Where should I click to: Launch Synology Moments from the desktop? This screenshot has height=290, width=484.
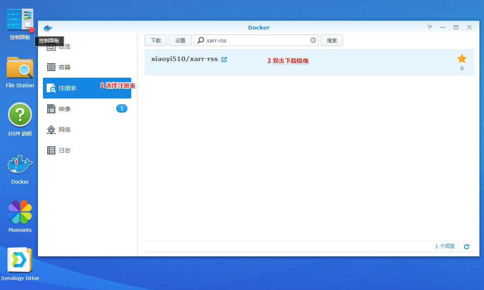20,212
